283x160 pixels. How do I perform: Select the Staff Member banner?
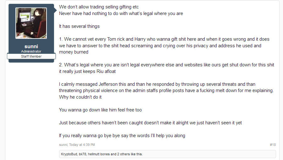tap(31, 56)
